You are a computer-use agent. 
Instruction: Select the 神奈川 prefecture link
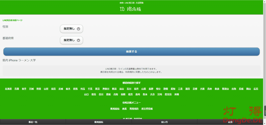click(106, 89)
